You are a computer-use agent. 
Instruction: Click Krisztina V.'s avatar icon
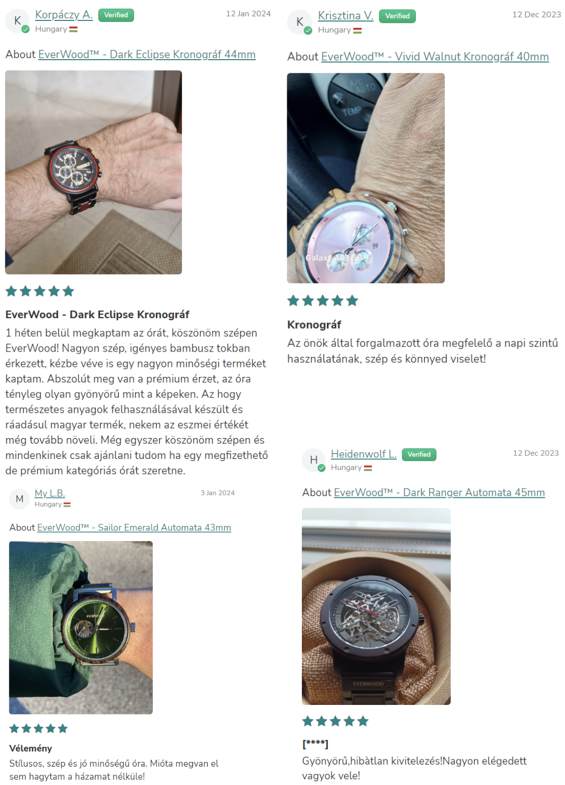click(x=300, y=22)
